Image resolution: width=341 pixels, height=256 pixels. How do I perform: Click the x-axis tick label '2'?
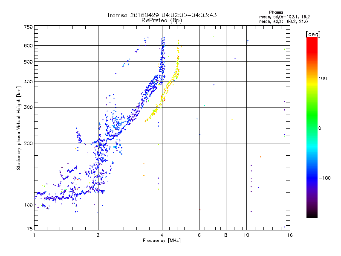pos(98,235)
